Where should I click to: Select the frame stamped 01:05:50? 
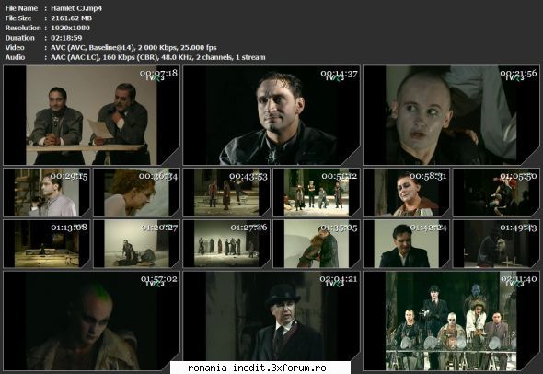pyautogui.click(x=496, y=193)
